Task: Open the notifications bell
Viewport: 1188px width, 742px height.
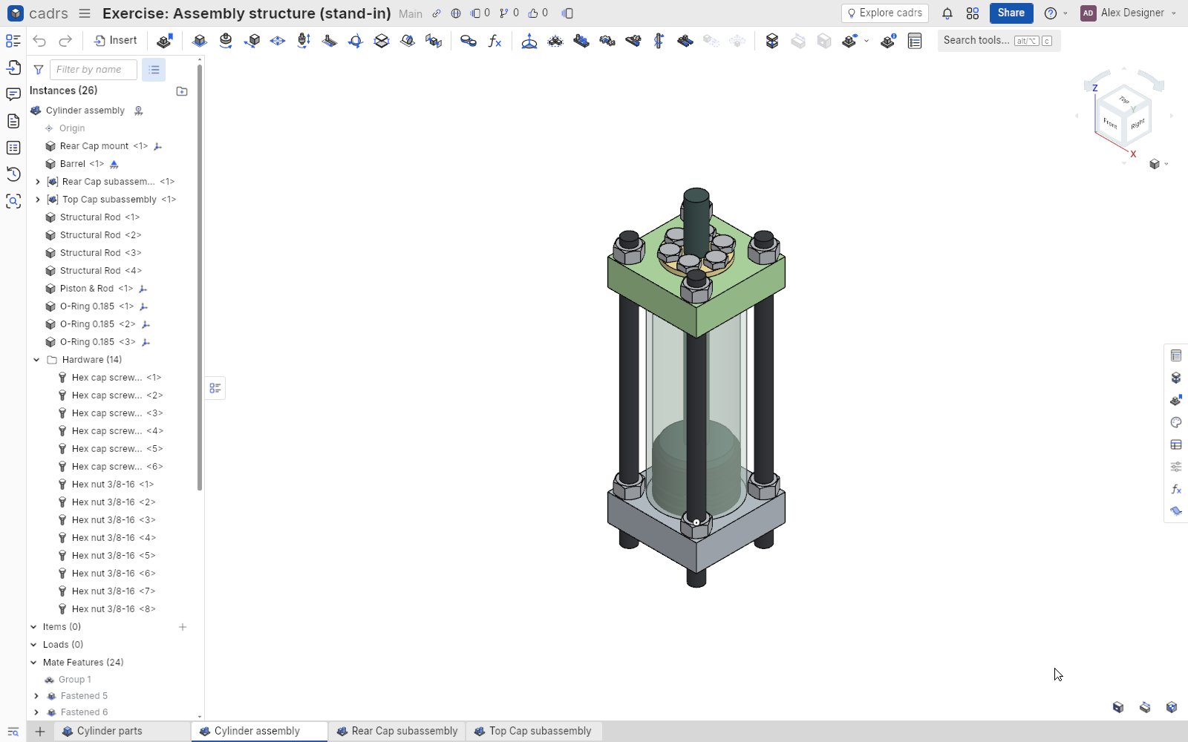Action: (947, 13)
